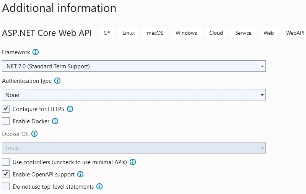
Task: Click the Additional information heading
Action: 59,8
